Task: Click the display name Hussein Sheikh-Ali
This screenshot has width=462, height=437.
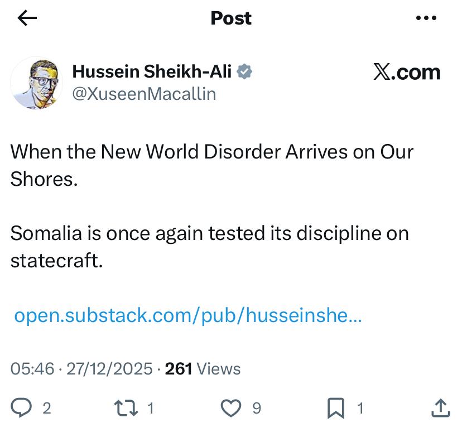Action: click(152, 72)
